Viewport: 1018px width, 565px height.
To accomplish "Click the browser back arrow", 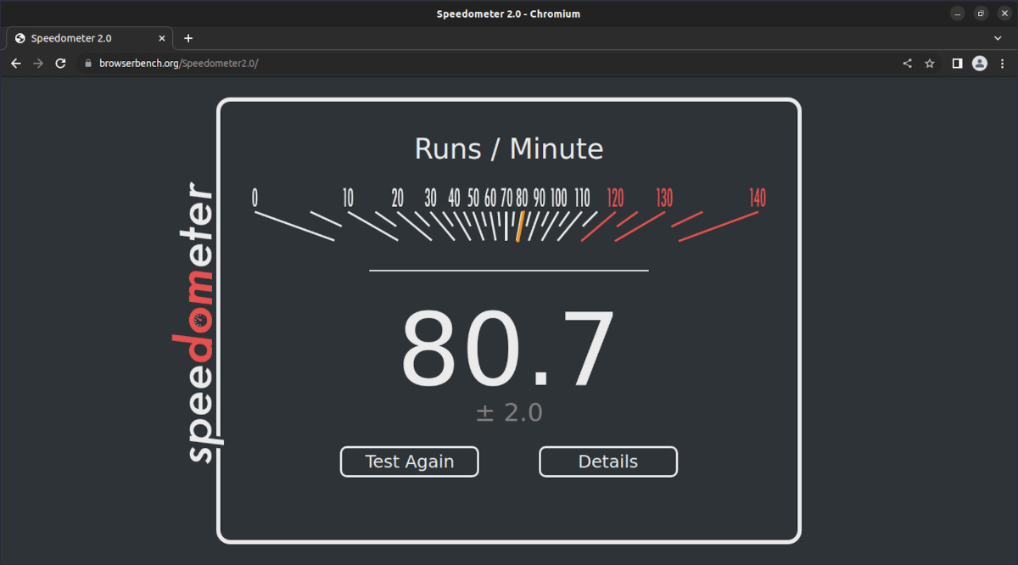I will (15, 64).
